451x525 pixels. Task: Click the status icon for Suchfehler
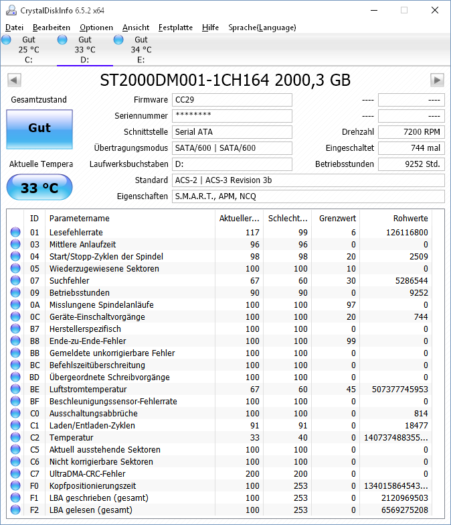coord(15,280)
